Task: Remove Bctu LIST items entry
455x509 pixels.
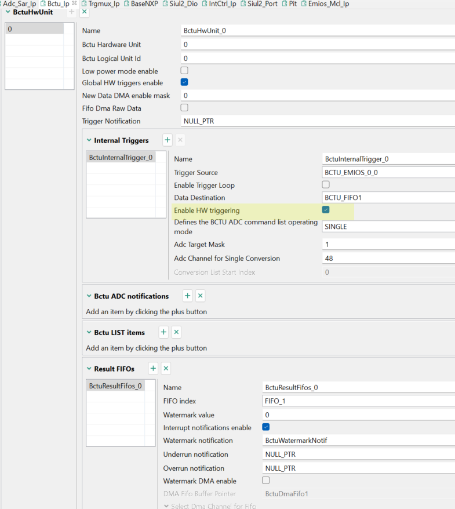Action: coord(177,332)
